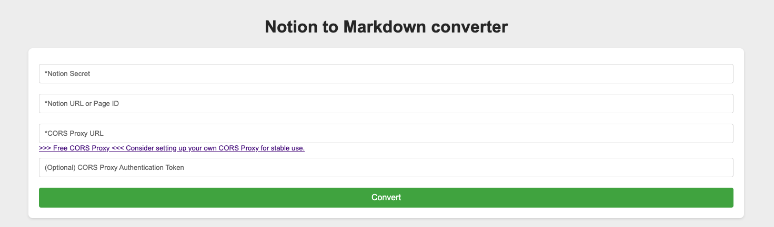Click the ">>>" arrows before Free CORS Proxy
This screenshot has height=227, width=774.
click(x=45, y=148)
